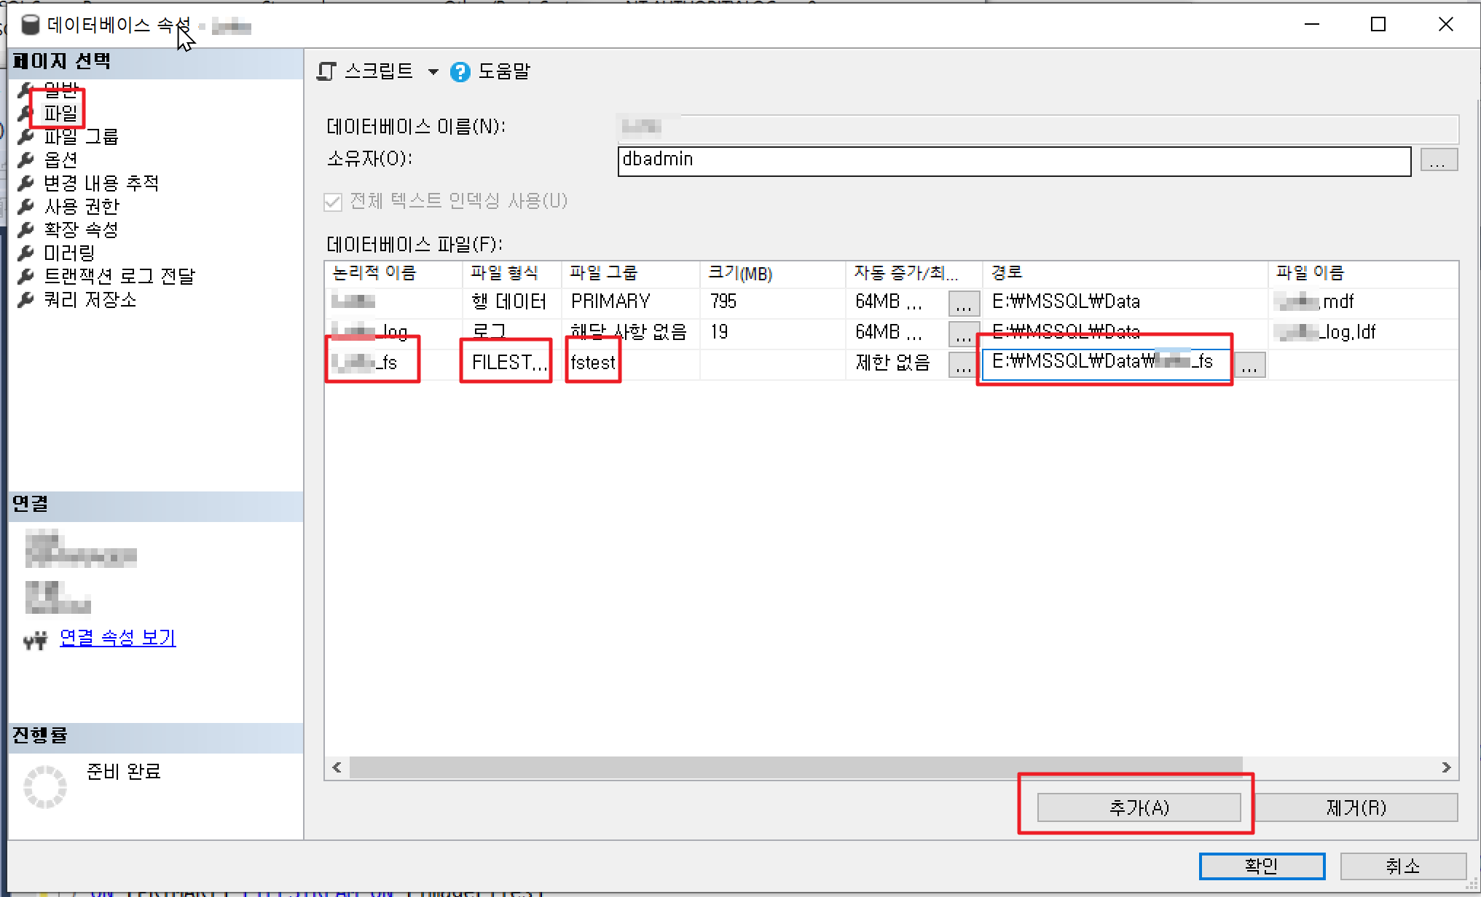Open autogrowth ellipsis for the 795 MB row

click(963, 303)
